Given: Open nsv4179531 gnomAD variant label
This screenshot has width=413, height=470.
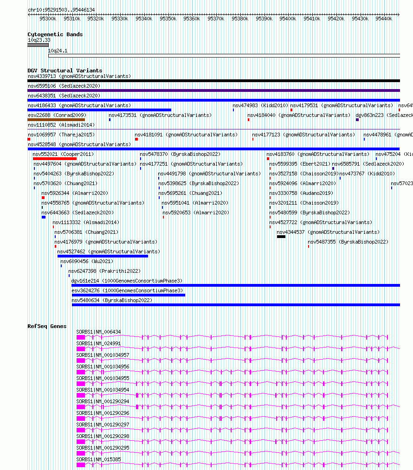Looking at the screenshot, I should coord(342,105).
